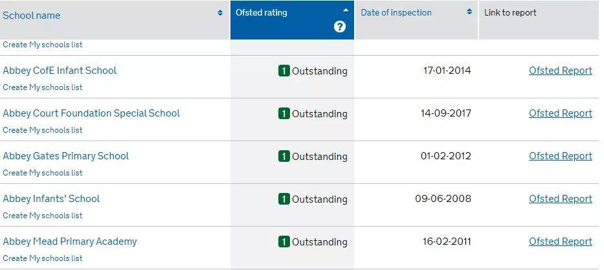Image resolution: width=604 pixels, height=270 pixels.
Task: Create My schools list under Abbey Mead
Action: coord(43,258)
